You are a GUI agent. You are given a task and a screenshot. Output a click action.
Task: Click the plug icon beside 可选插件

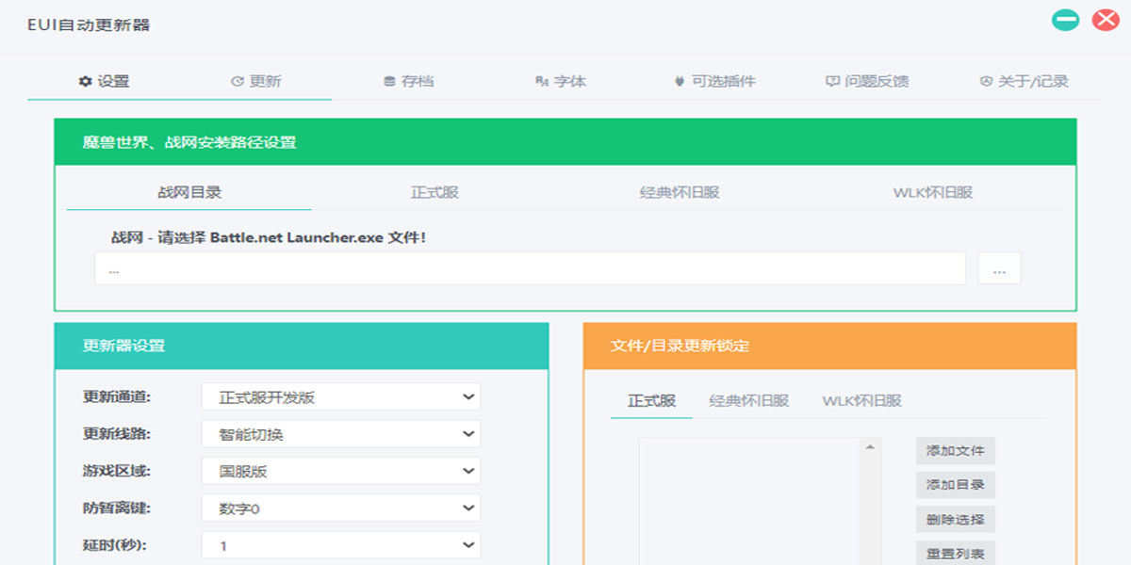click(x=679, y=82)
